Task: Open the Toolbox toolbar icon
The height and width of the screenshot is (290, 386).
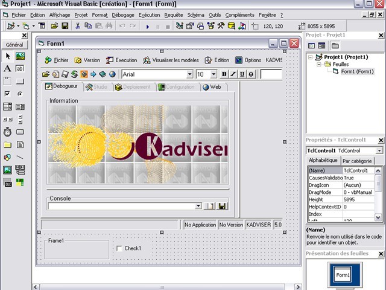Action: tap(221, 25)
